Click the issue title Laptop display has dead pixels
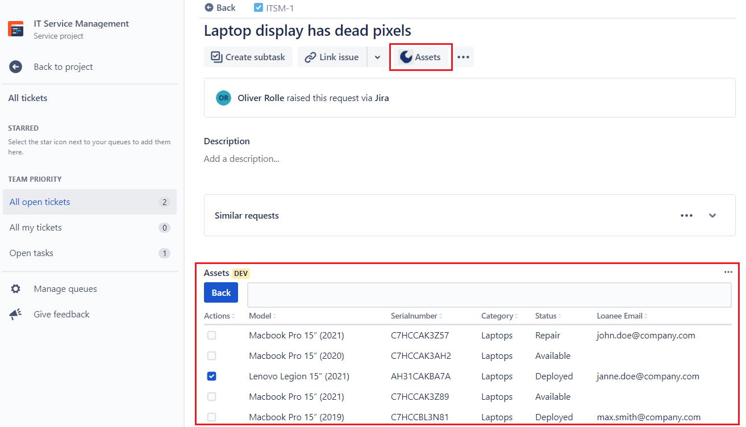746x427 pixels. point(307,30)
